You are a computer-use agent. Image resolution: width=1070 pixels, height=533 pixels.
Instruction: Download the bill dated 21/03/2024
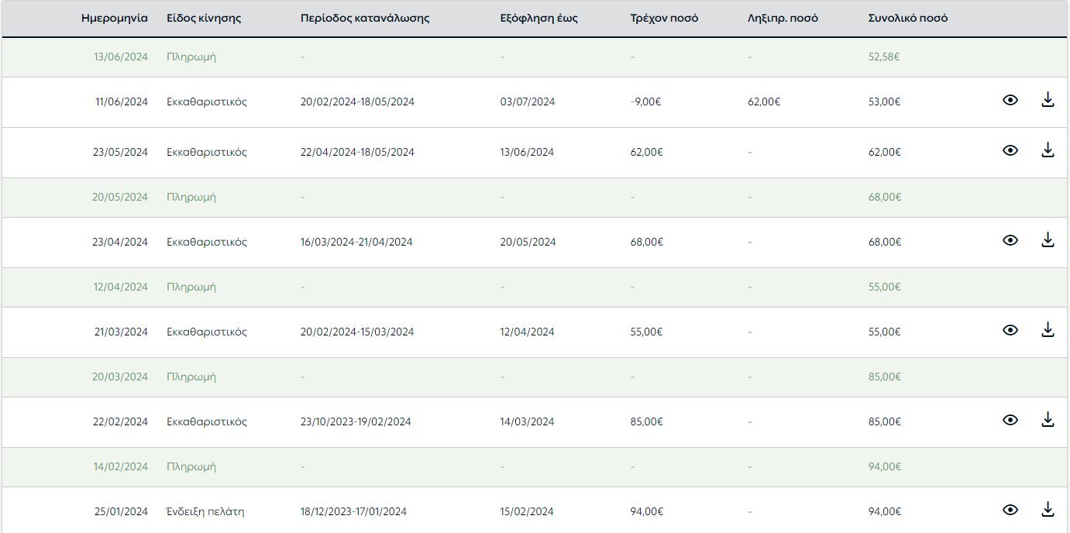tap(1048, 330)
